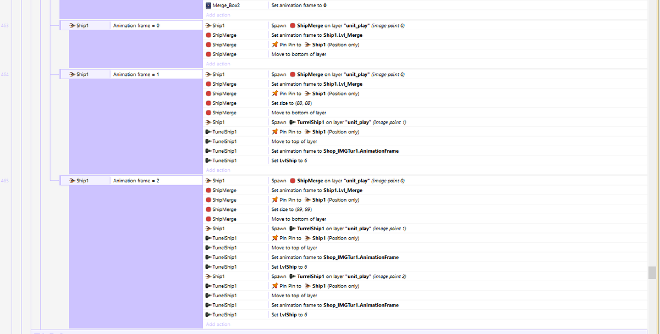This screenshot has width=660, height=334.
Task: Click ShipMerge icon beside Lvl_Merge frame action in event 465
Action: click(208, 190)
